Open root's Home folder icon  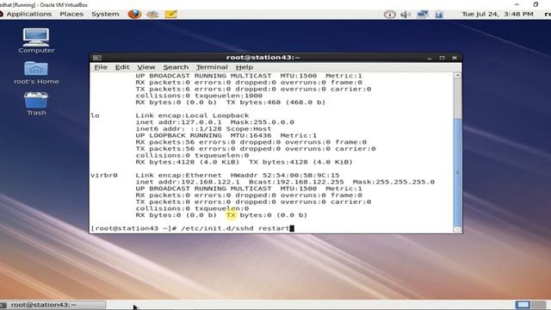(36, 72)
